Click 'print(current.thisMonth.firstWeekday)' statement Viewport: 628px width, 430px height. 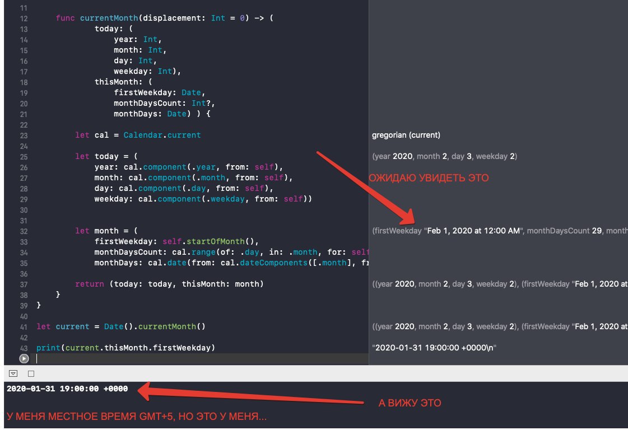pos(125,348)
